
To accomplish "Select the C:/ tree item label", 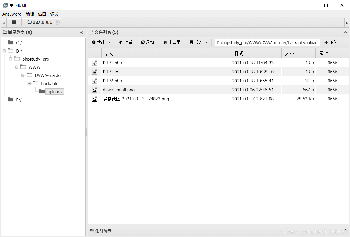I will (19, 43).
